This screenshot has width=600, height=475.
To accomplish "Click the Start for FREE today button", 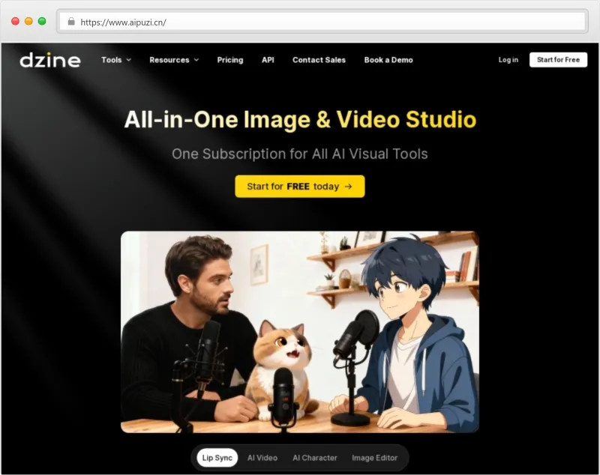I will click(x=299, y=186).
